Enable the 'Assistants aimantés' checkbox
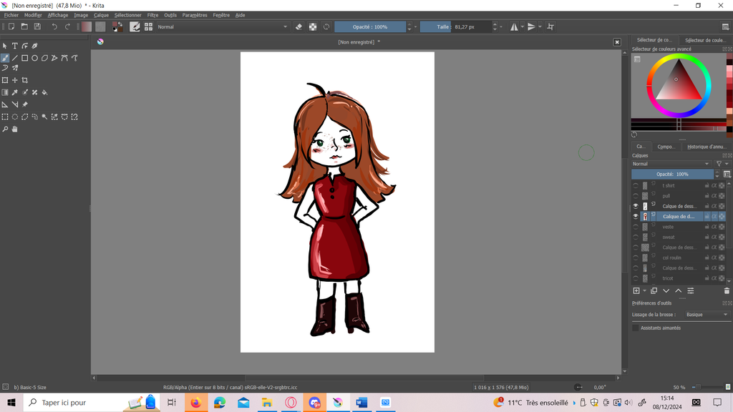 pyautogui.click(x=636, y=328)
